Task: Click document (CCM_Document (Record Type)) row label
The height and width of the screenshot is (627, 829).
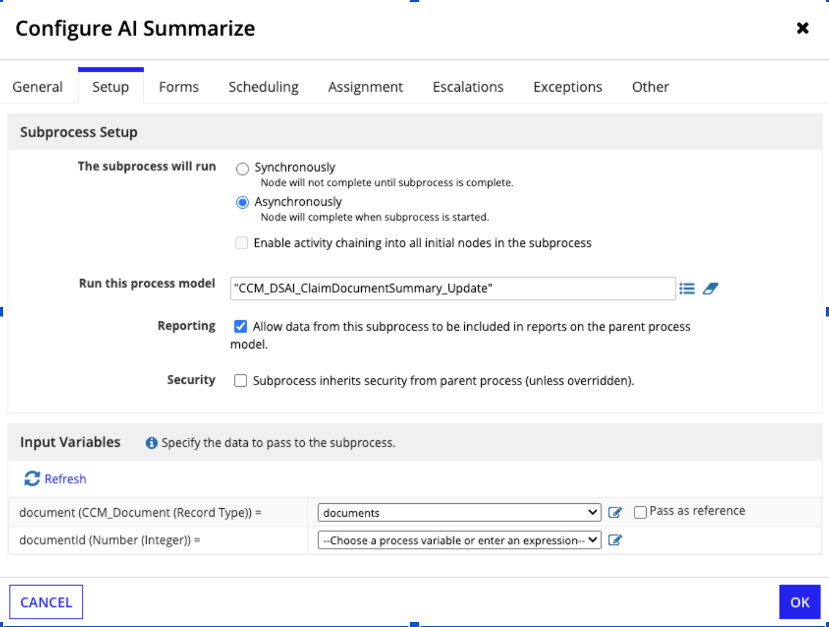Action: [141, 512]
